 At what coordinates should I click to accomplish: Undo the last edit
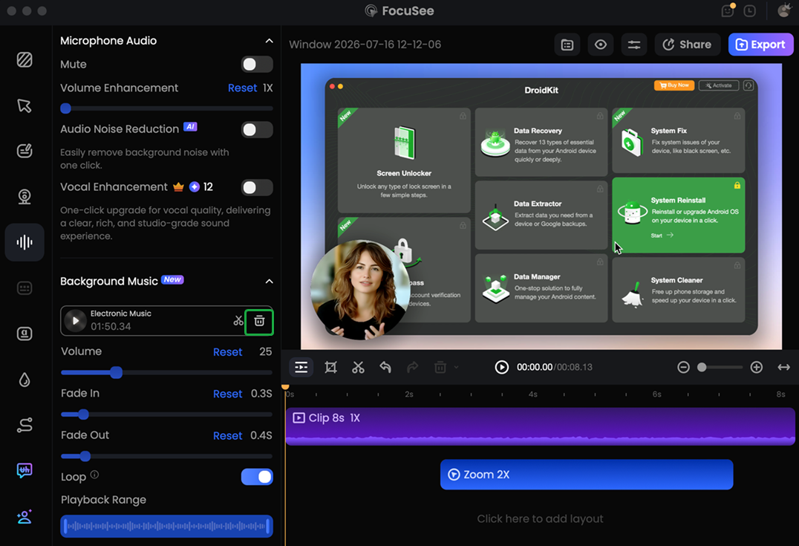385,367
